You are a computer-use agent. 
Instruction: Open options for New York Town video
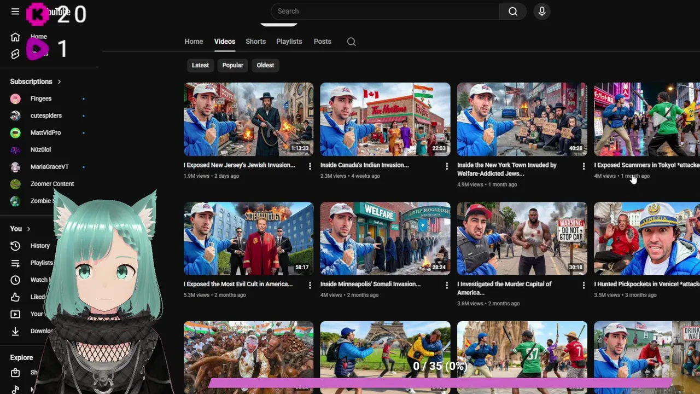tap(583, 166)
